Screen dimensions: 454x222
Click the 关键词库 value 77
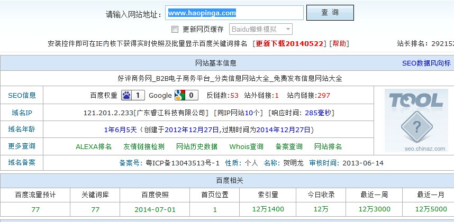tap(95, 209)
